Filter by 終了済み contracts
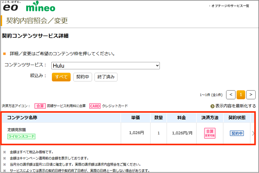The height and width of the screenshot is (173, 259). click(106, 77)
